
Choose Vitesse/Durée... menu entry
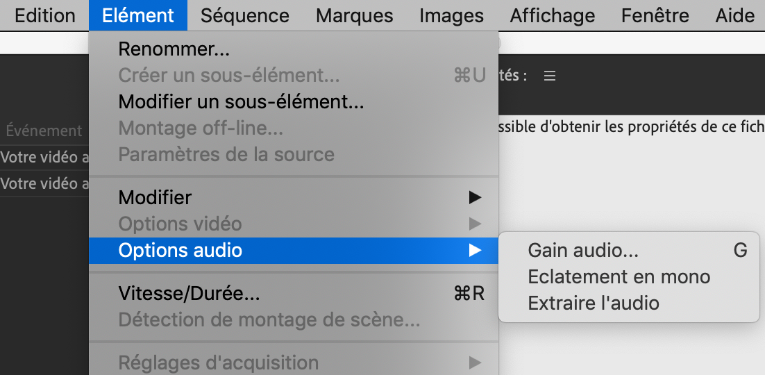190,294
